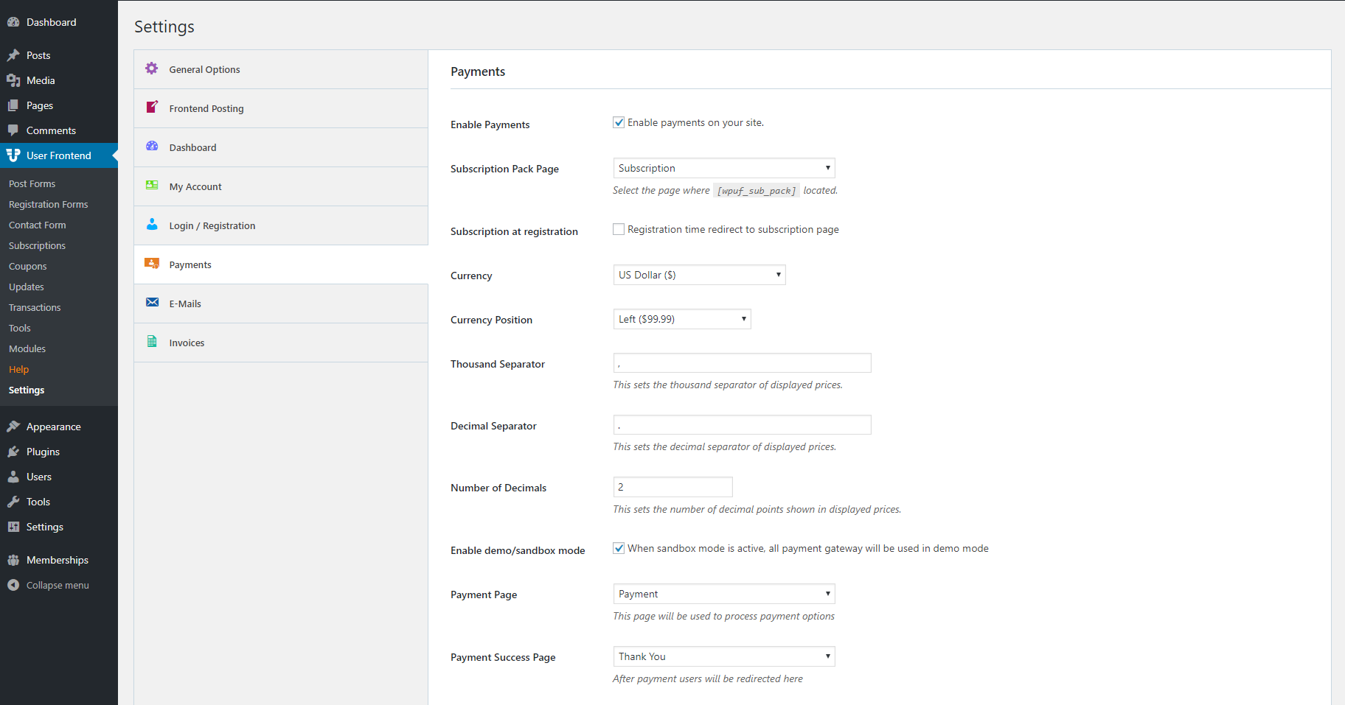Select the Payments settings tab
Viewport: 1345px width, 705px height.
pos(281,264)
